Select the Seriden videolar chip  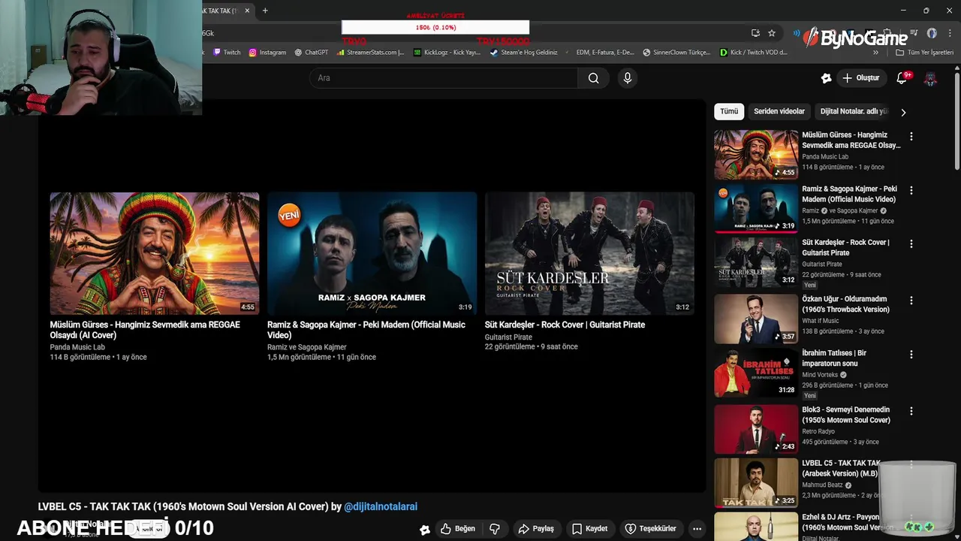tap(779, 111)
